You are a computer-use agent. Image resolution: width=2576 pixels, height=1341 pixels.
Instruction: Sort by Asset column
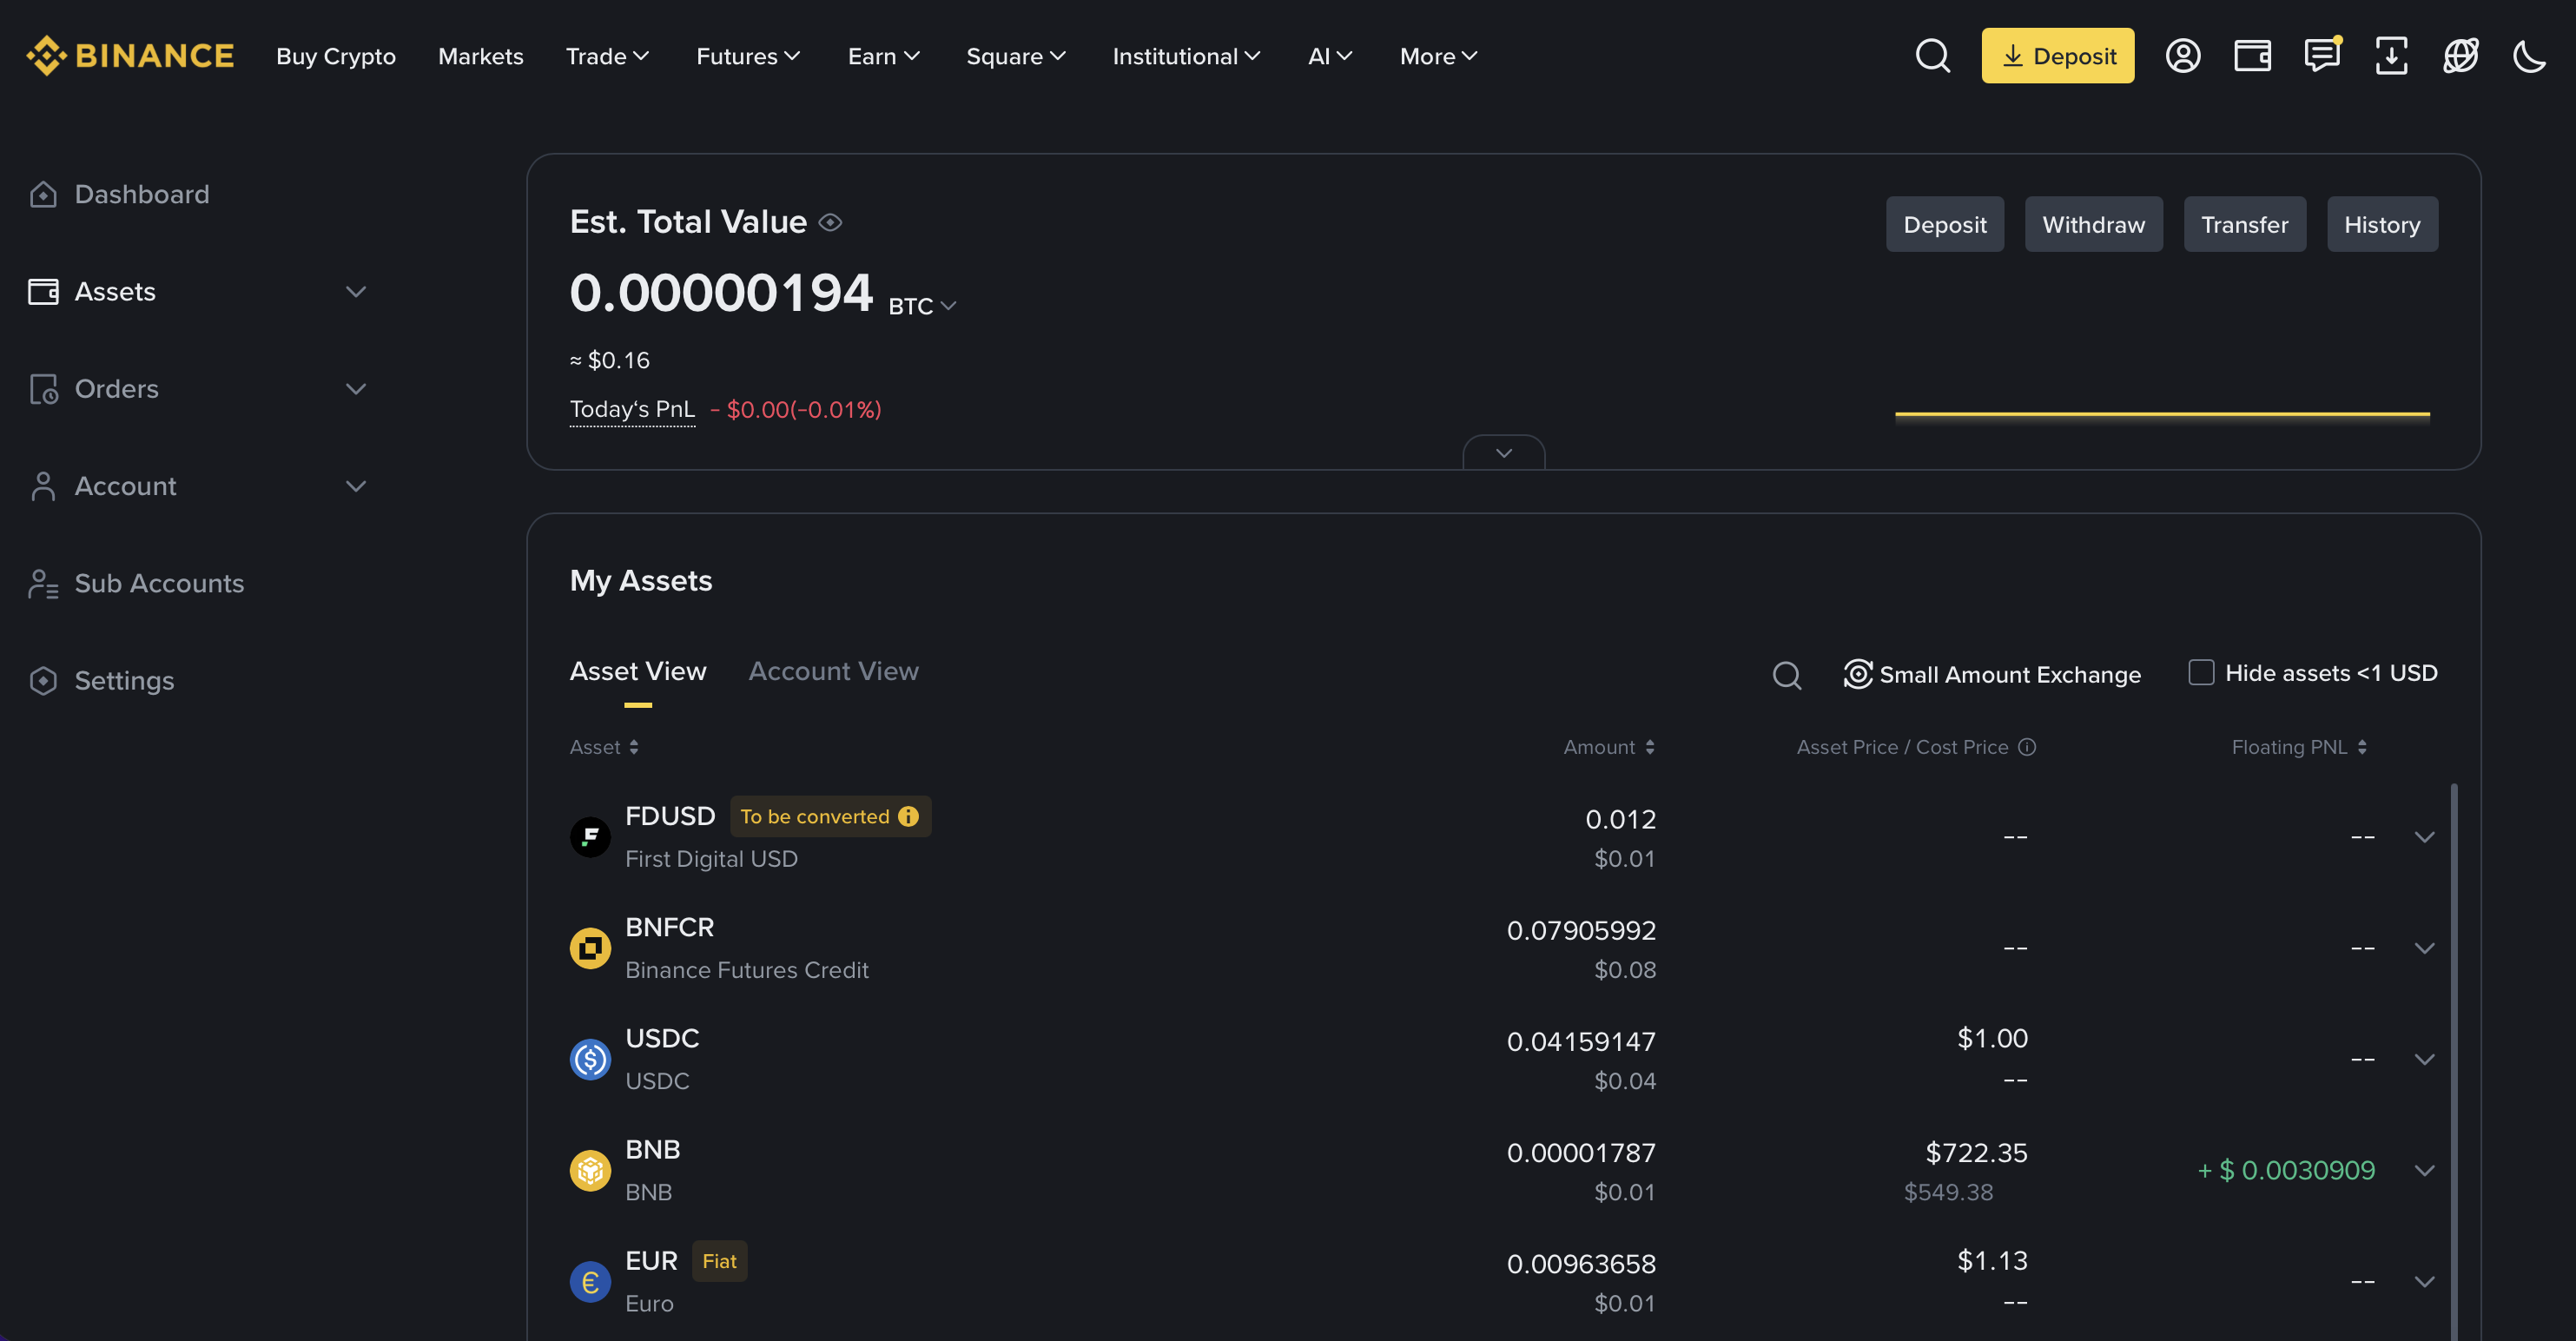point(604,747)
